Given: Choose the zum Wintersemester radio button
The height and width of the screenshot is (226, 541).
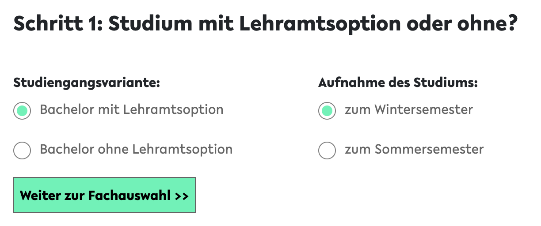Looking at the screenshot, I should [x=327, y=110].
